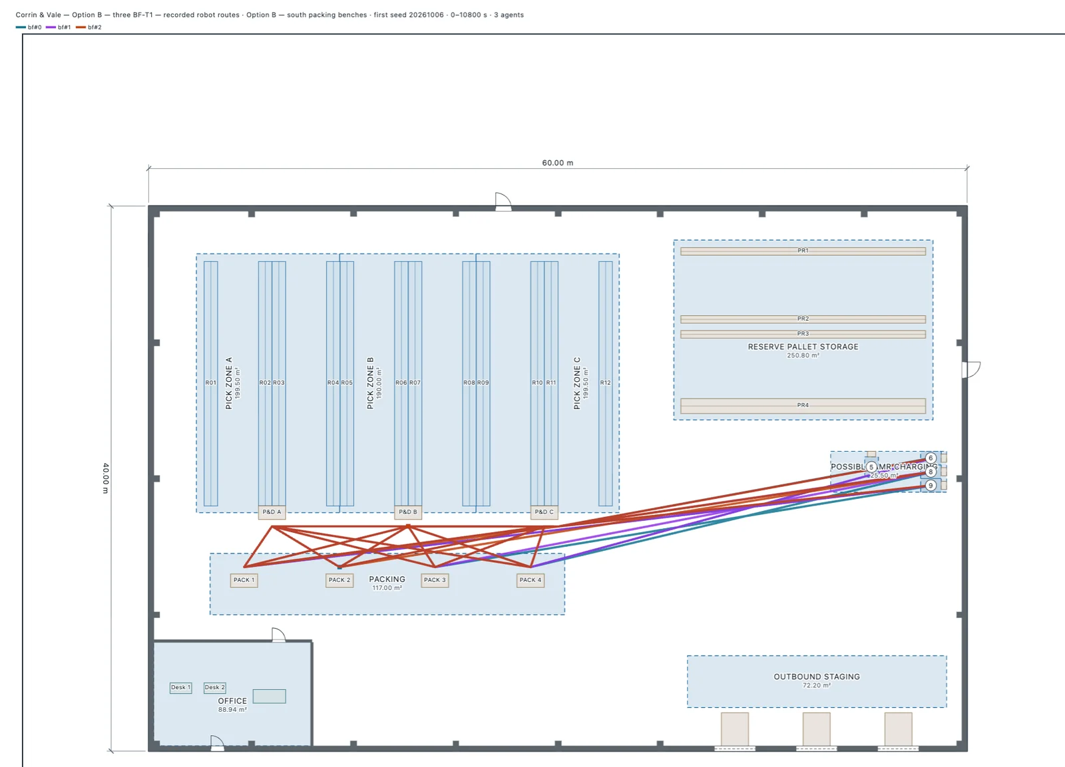
Task: Click the RESERVE PALLET STORAGE label
Action: click(803, 347)
